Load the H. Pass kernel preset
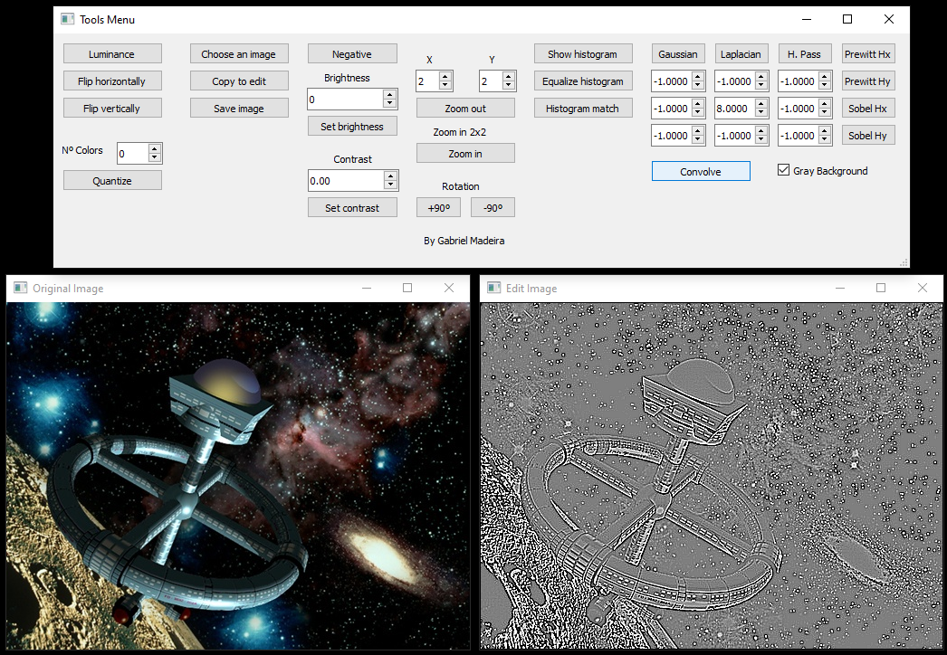 [805, 53]
